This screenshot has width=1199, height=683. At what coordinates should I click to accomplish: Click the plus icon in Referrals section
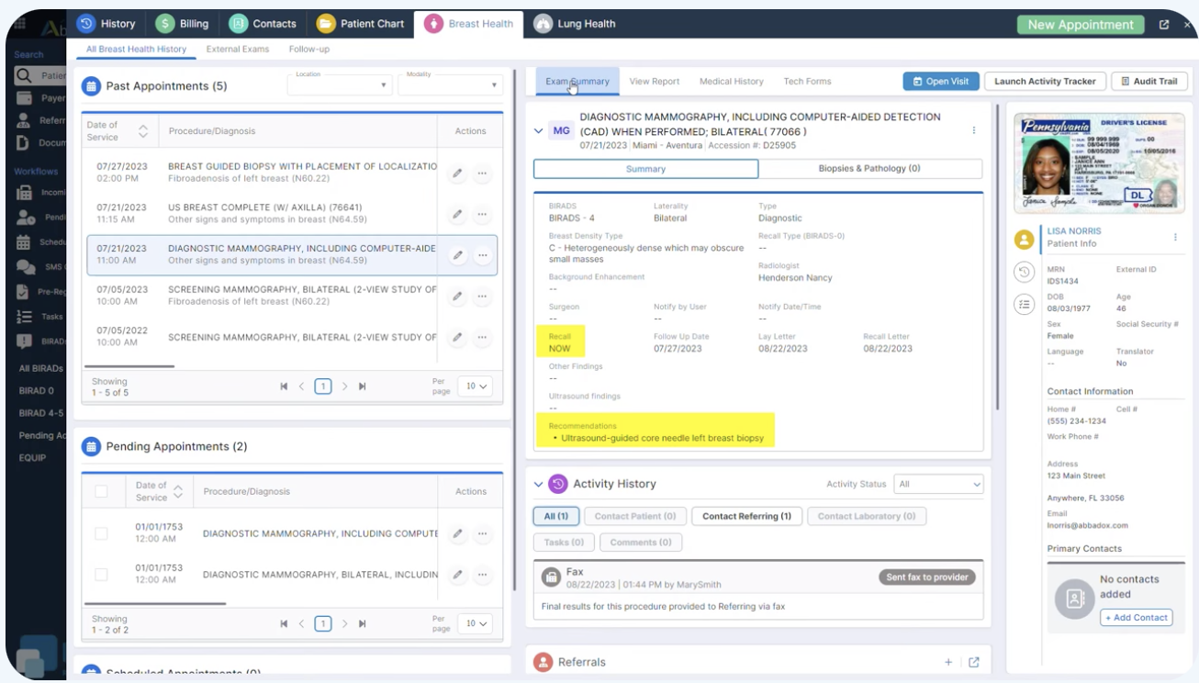coord(948,662)
